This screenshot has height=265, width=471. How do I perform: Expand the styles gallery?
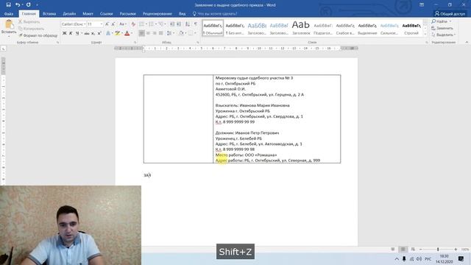[x=425, y=34]
